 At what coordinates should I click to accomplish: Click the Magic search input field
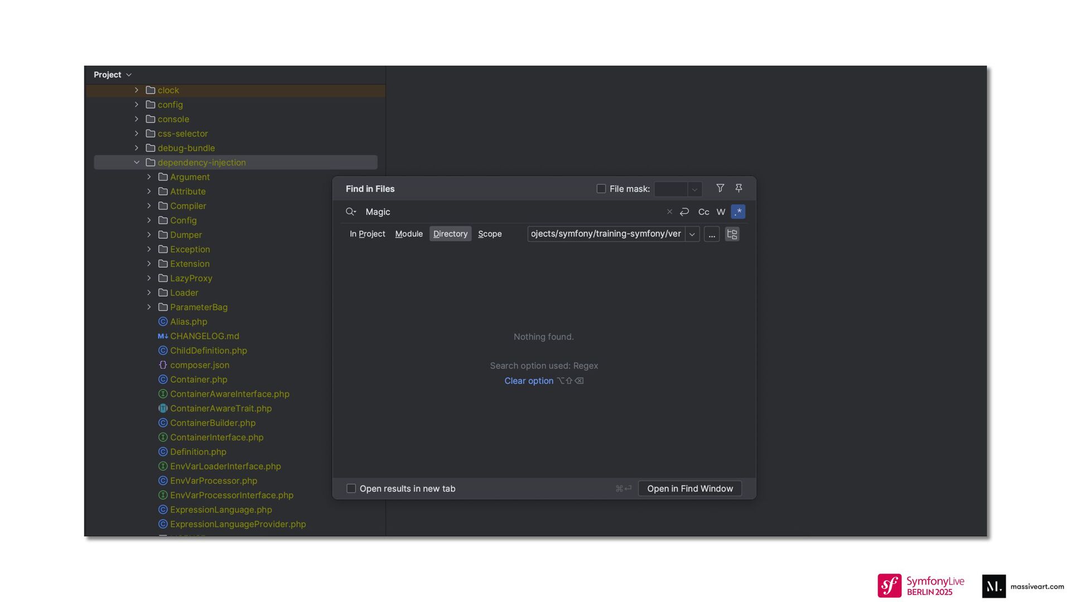click(x=512, y=212)
